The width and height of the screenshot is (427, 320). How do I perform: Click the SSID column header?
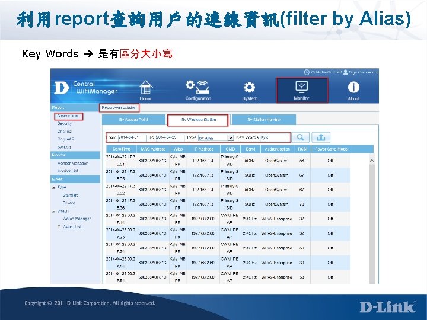coord(230,149)
